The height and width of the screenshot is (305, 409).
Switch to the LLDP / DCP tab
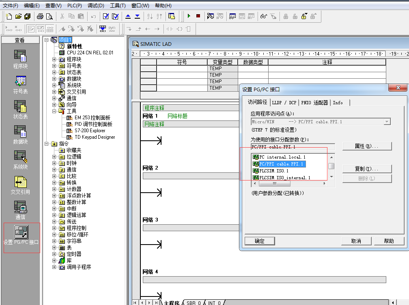(x=284, y=103)
